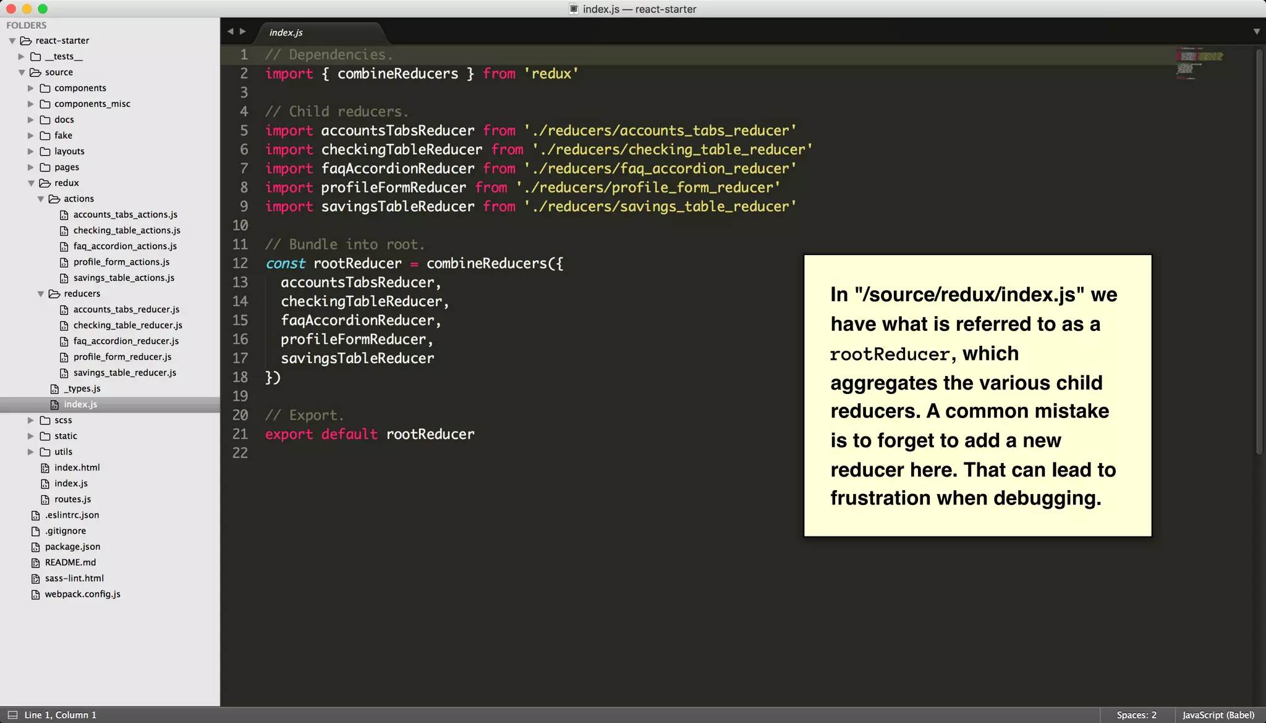Click the open redux folder icon

pos(45,183)
